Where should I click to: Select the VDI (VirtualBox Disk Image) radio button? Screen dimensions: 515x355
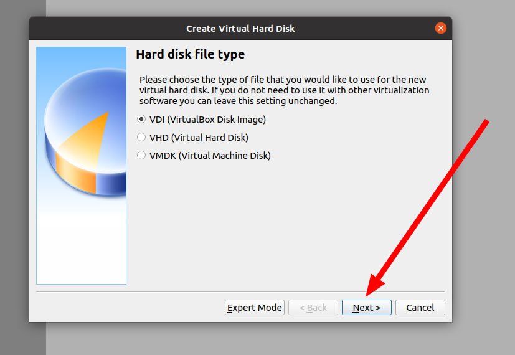141,120
